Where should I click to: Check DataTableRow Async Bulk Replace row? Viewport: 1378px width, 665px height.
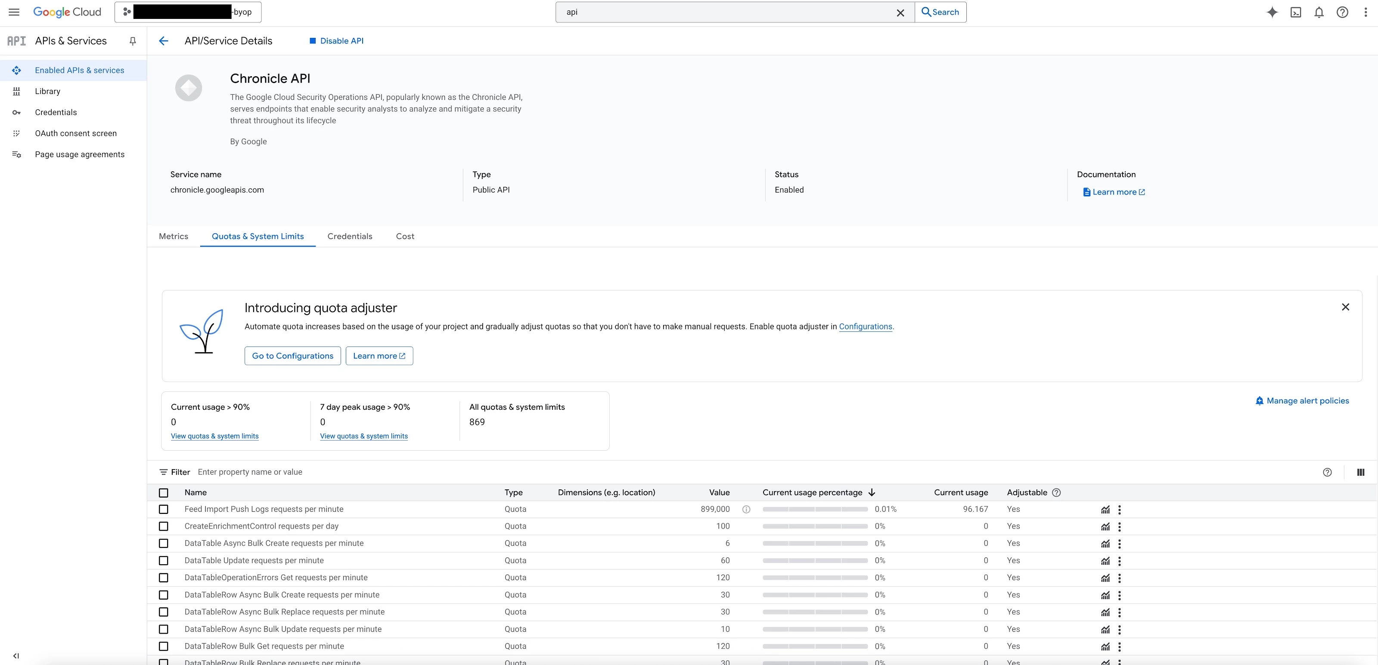(x=164, y=612)
